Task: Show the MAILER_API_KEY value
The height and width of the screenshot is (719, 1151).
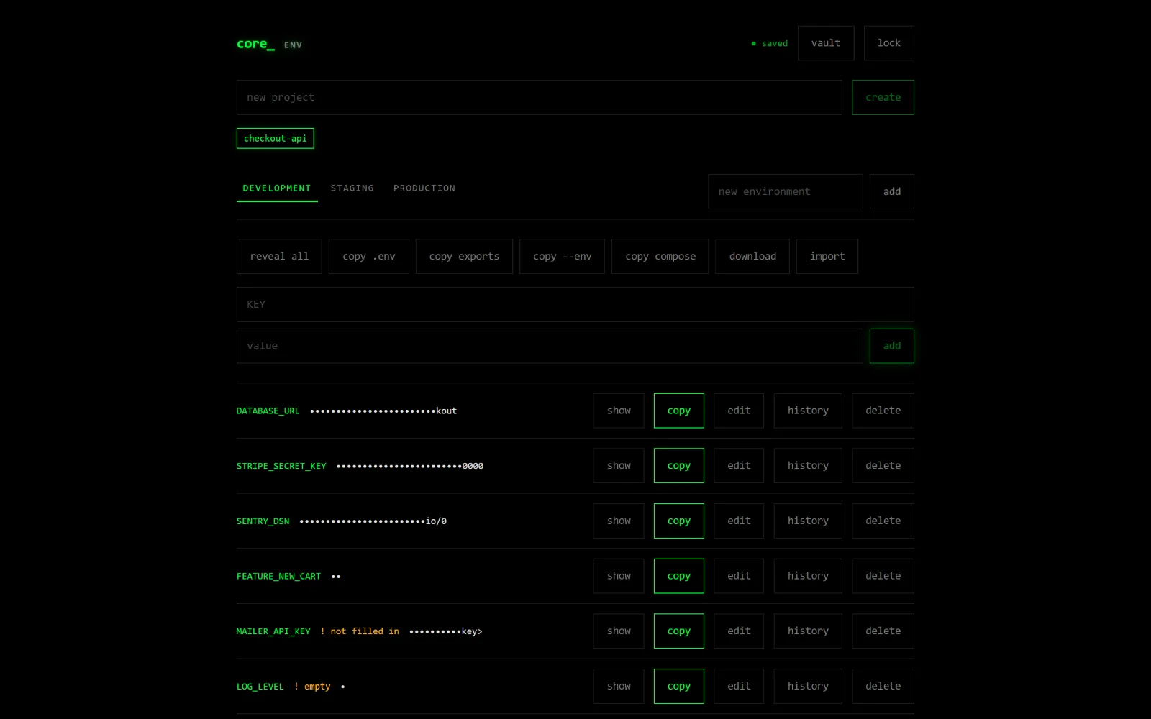Action: point(619,631)
